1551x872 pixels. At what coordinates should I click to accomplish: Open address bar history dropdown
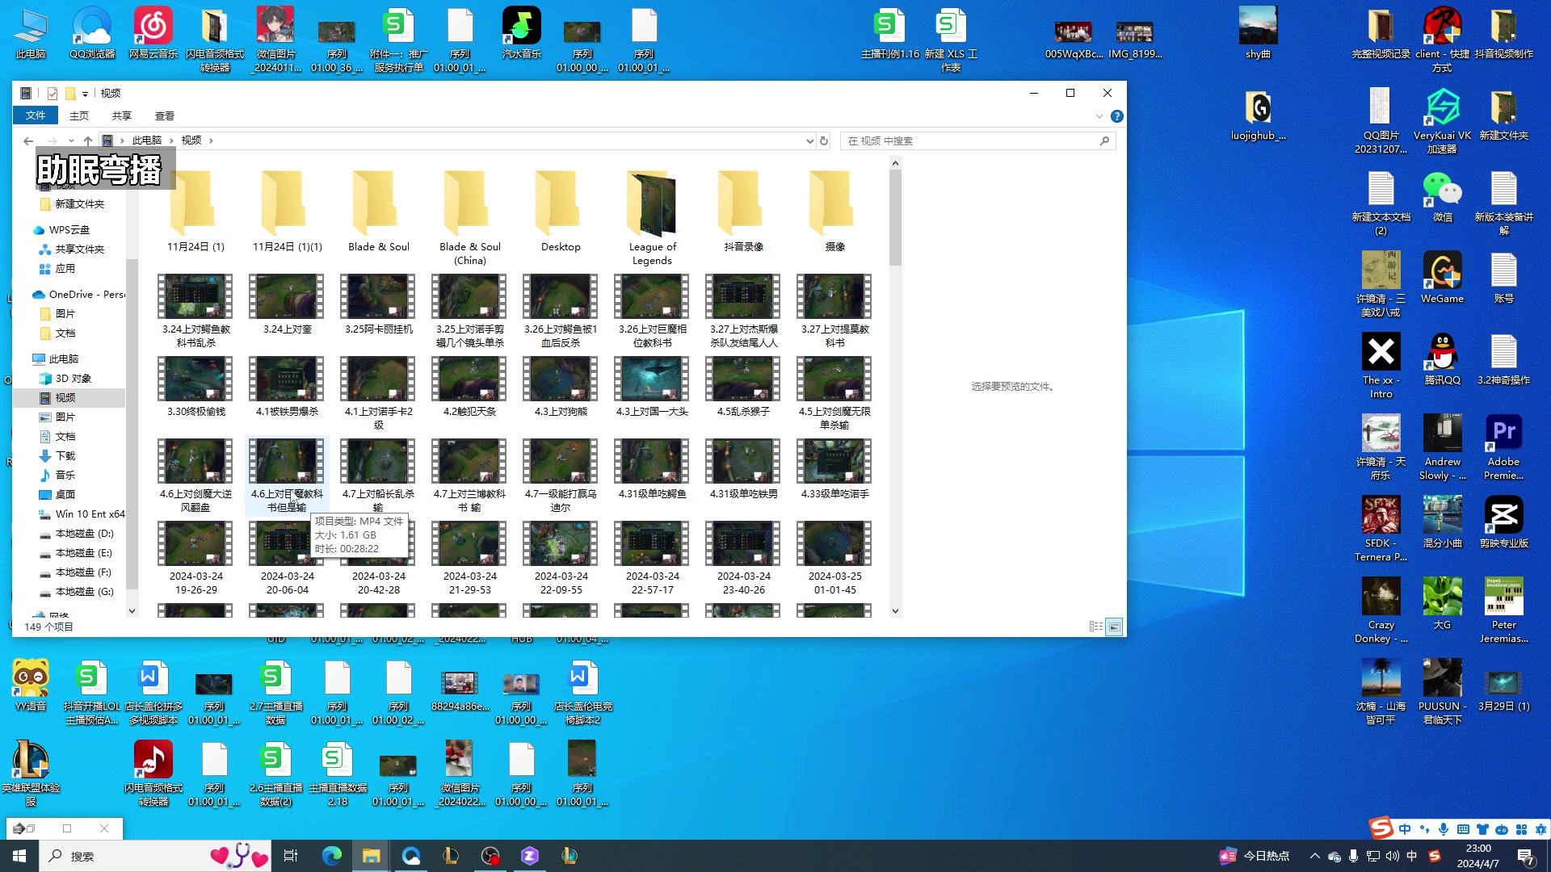coord(809,140)
